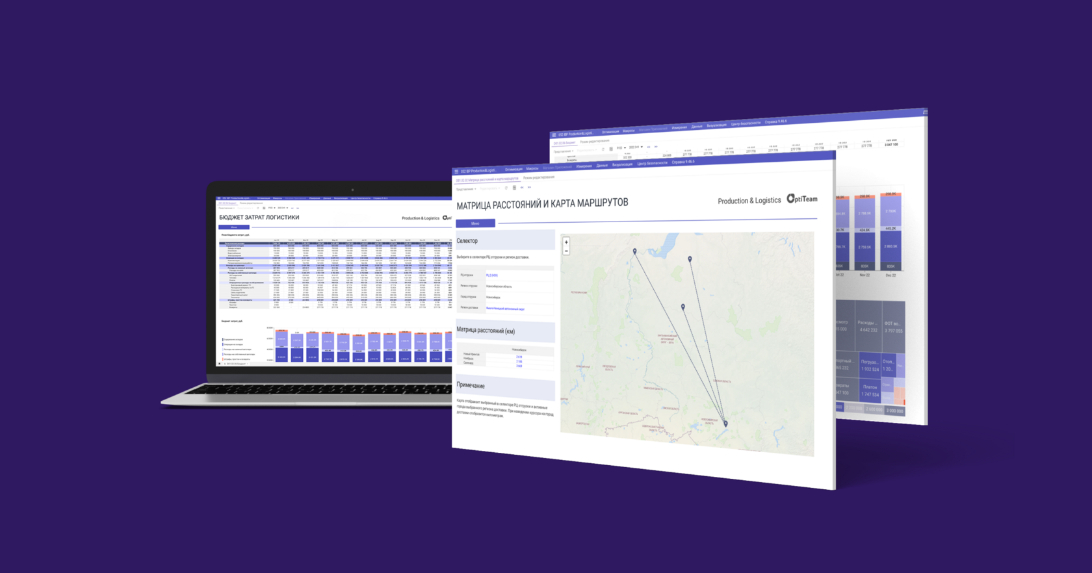The height and width of the screenshot is (573, 1092).
Task: Select Матрица расстояний и карта маршрутов tab
Action: (487, 179)
